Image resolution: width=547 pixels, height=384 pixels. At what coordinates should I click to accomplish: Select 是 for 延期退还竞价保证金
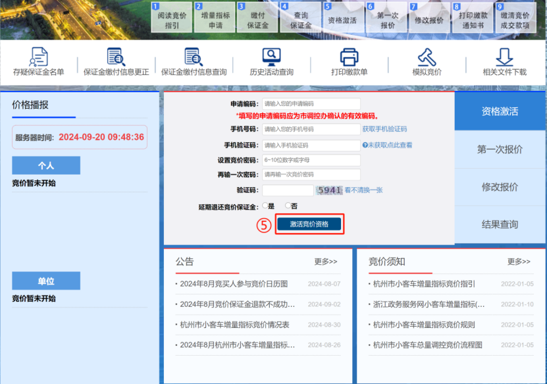point(265,206)
